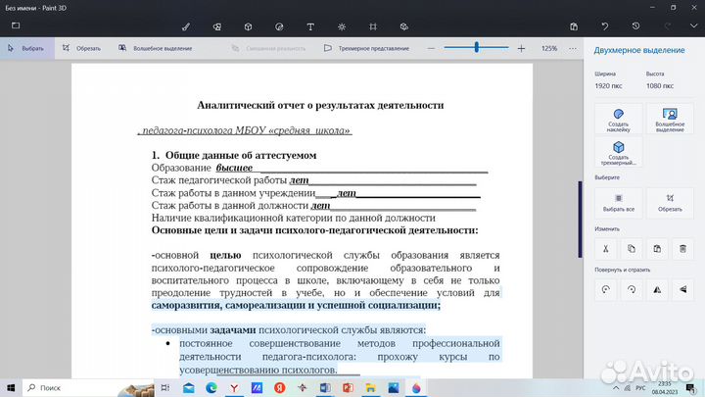Undo the last action
This screenshot has width=705, height=397.
click(x=605, y=26)
